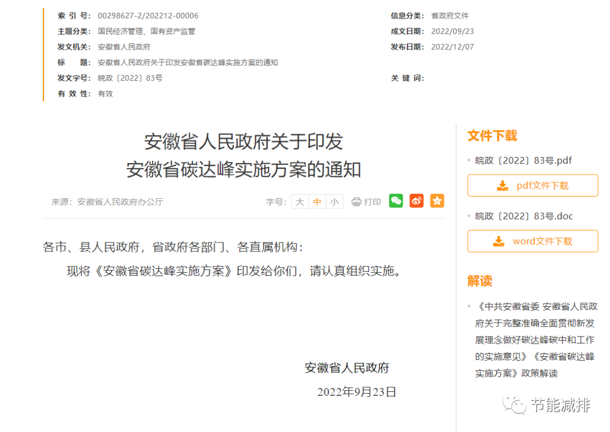Click the signature 安徽省人民政府 at bottom

(347, 368)
